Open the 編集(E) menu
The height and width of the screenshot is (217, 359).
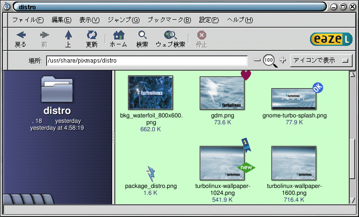[x=61, y=20]
